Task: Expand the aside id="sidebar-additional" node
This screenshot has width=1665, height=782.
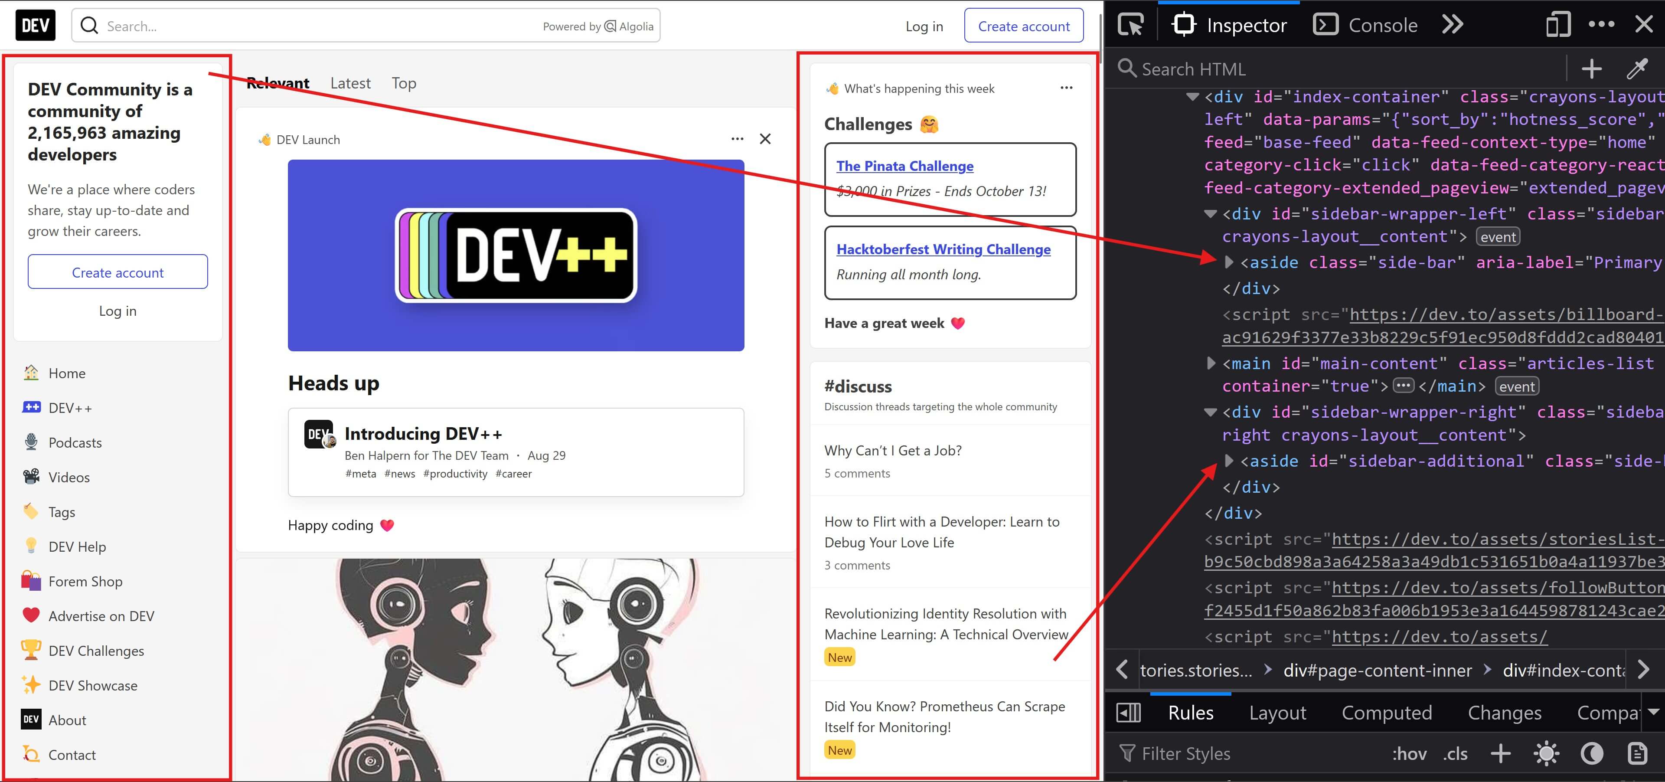Action: tap(1229, 461)
